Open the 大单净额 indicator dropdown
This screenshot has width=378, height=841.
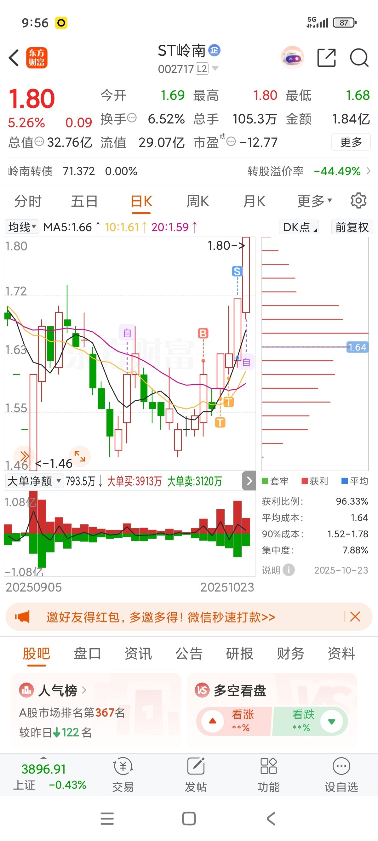click(x=34, y=481)
